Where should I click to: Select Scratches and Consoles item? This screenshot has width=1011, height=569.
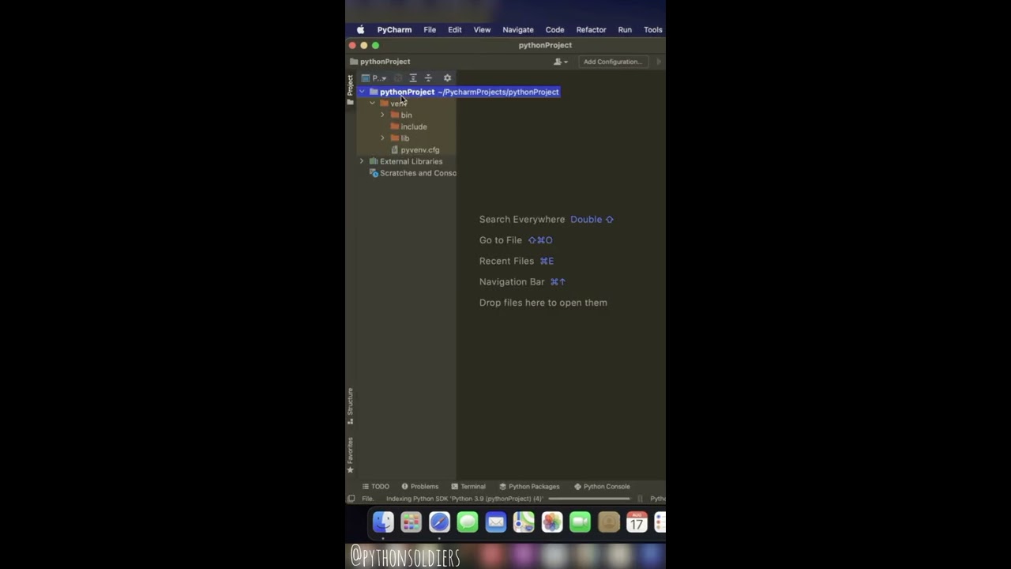coord(413,173)
